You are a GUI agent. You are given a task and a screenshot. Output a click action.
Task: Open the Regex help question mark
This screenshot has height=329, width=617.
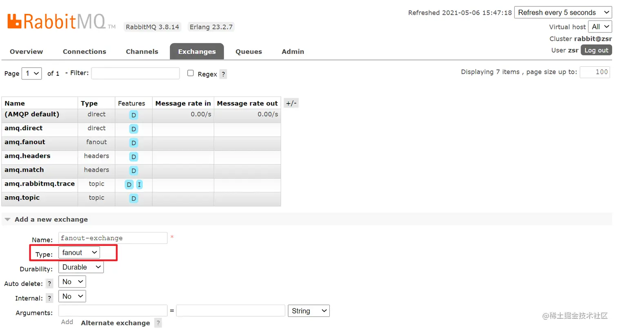(223, 74)
